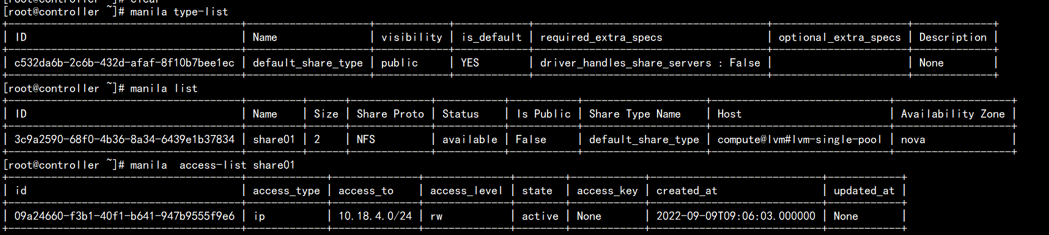
Task: Click the 'nova' availability zone value
Action: pos(913,139)
